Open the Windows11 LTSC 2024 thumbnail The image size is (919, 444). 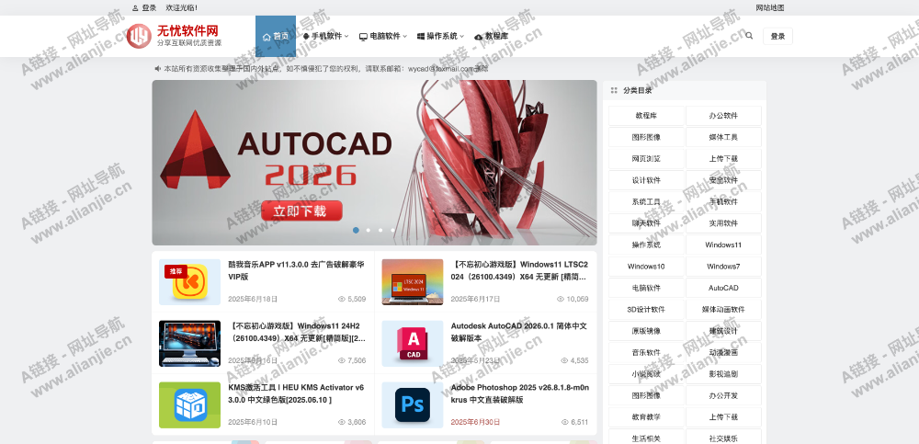[x=412, y=282]
